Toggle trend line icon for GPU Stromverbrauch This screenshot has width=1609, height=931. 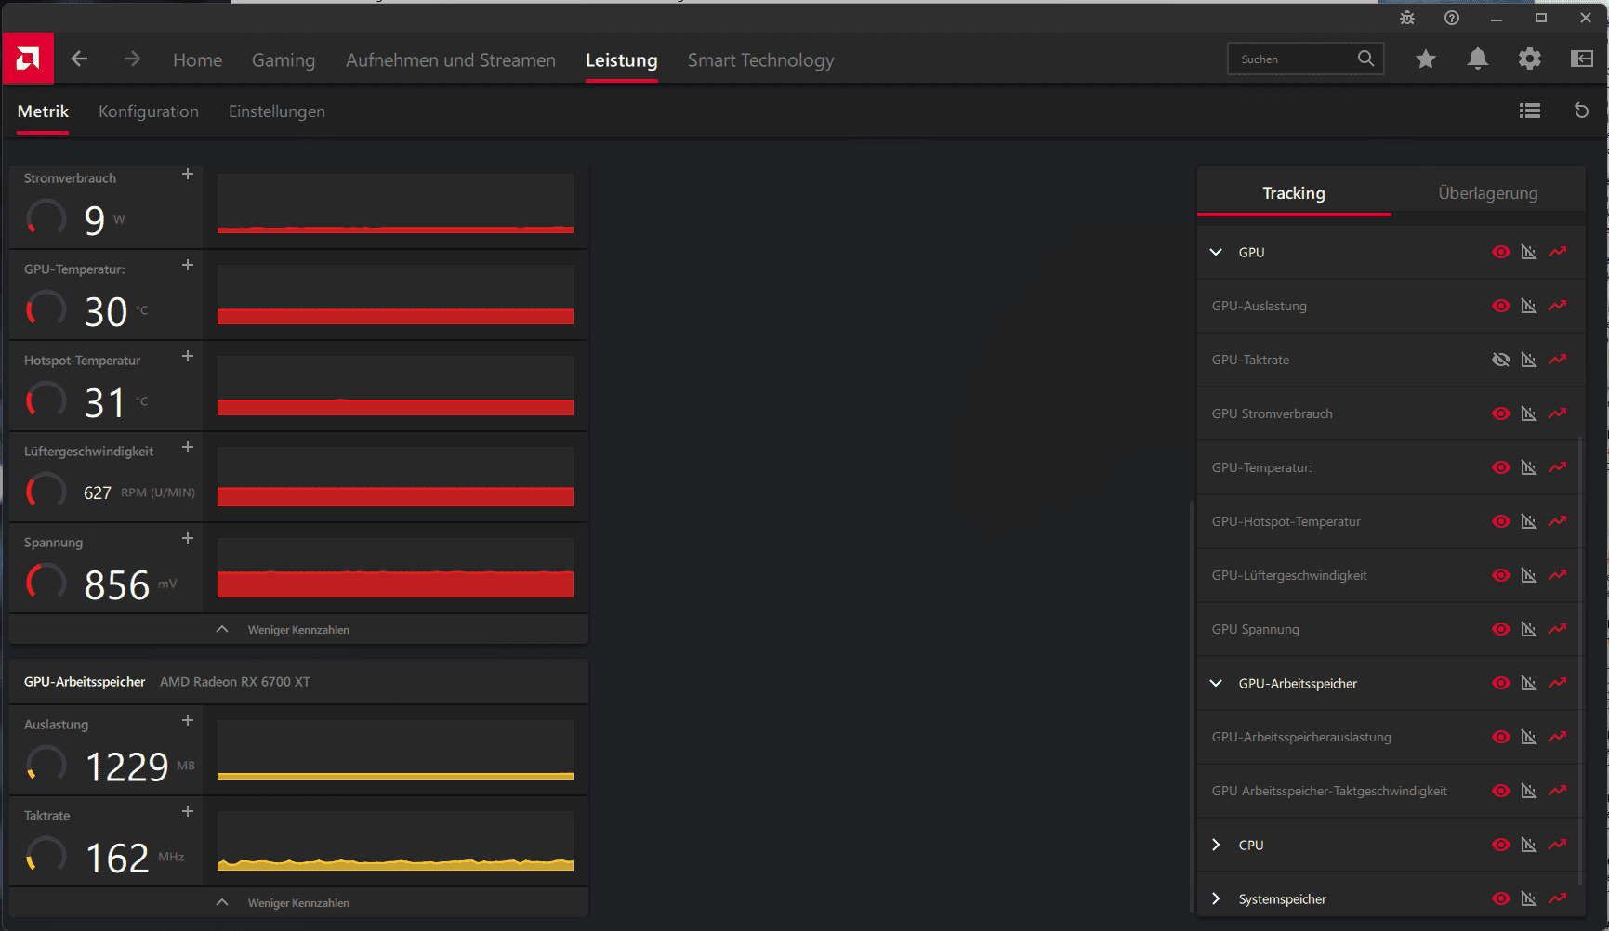[1558, 413]
